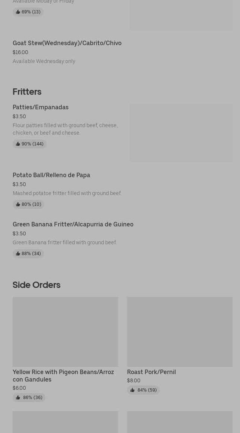Click the 69% (13) rating thumbs-up icon
This screenshot has height=433, width=240.
(18, 12)
